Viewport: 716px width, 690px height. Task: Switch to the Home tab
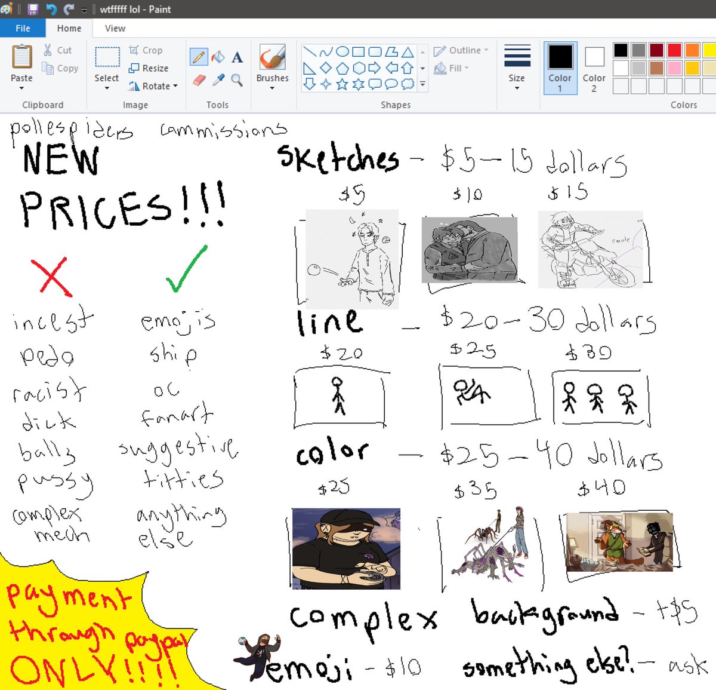click(69, 28)
